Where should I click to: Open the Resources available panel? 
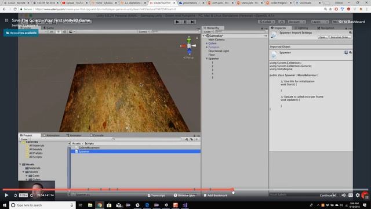[21, 33]
